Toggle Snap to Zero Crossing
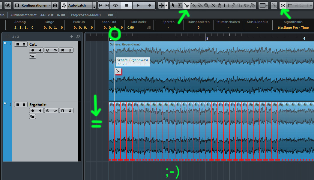314x180 pixels. (x=274, y=5)
